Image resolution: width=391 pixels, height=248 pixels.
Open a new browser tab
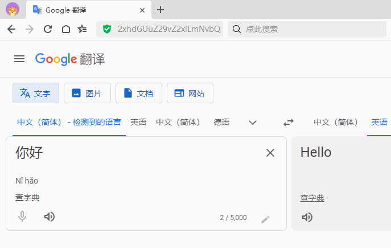click(160, 10)
